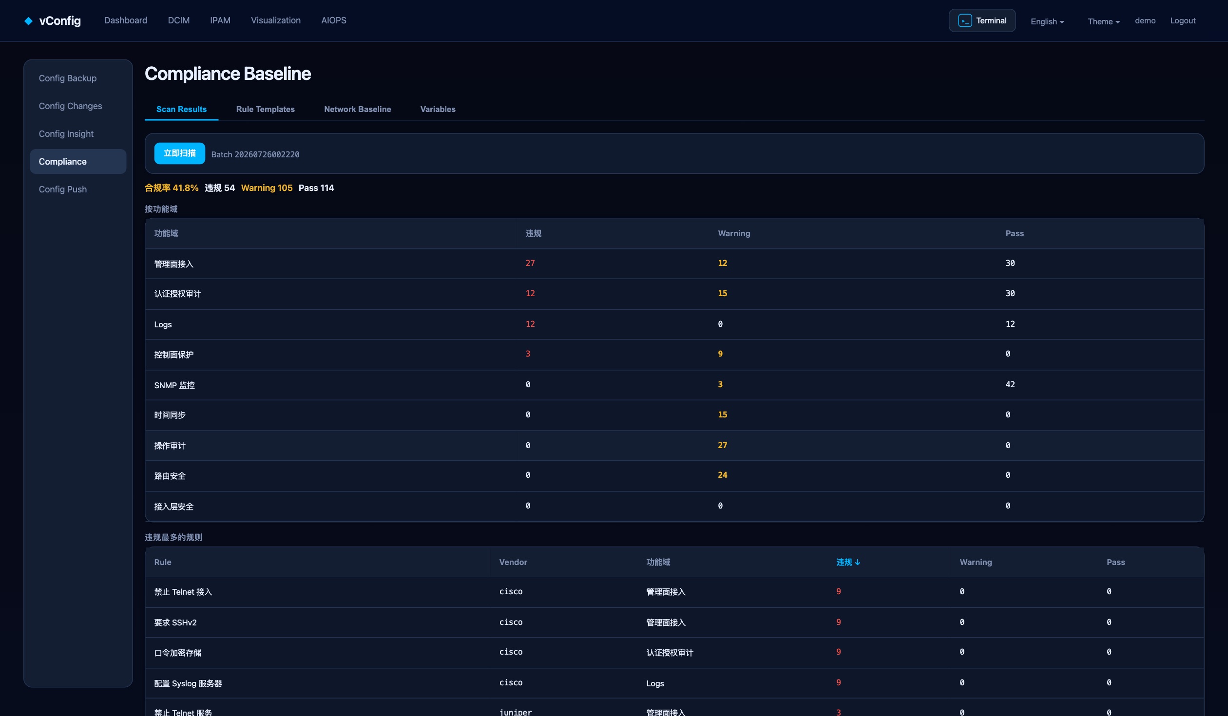
Task: Open the Dashboard menu
Action: point(125,20)
